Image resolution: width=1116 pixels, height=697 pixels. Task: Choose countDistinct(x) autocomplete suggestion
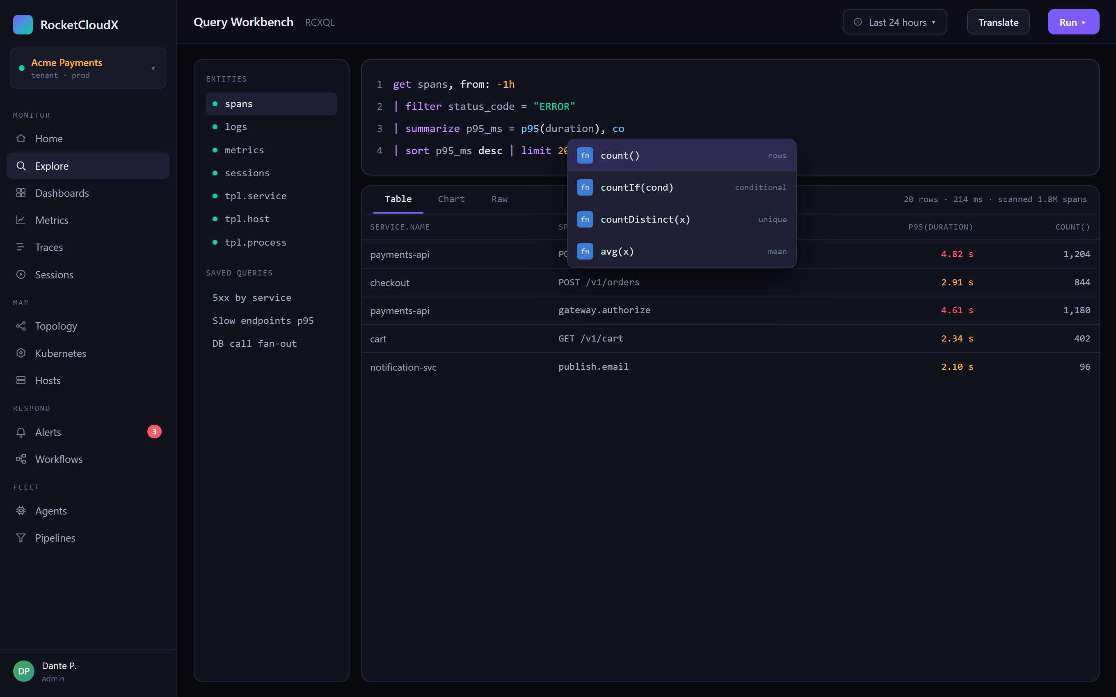tap(681, 219)
